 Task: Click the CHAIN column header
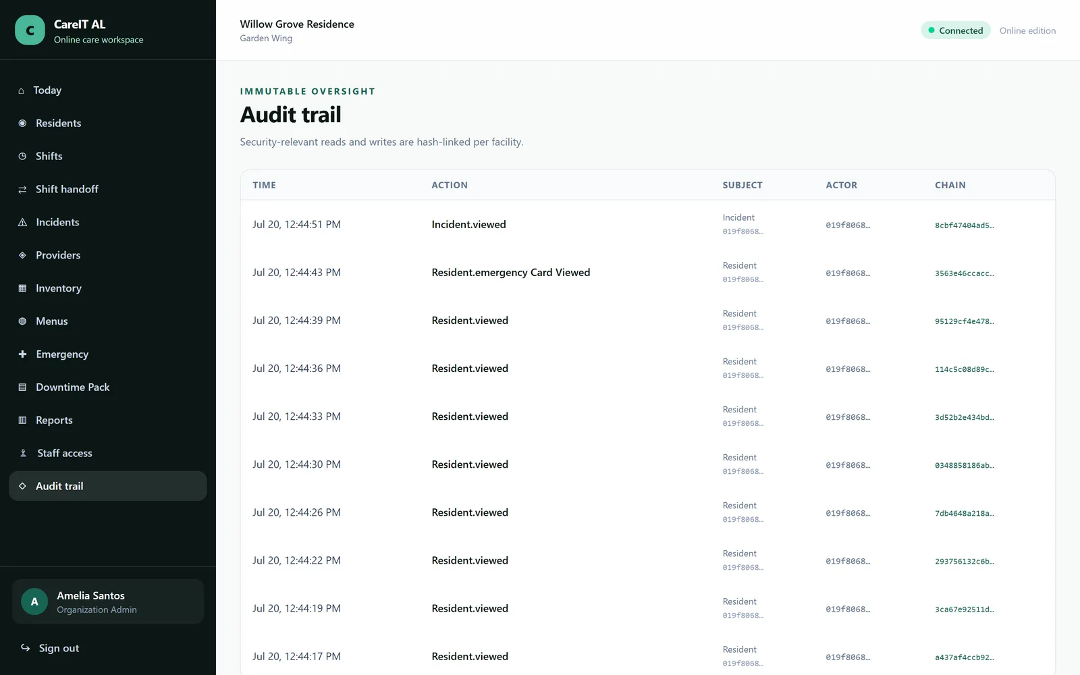950,185
